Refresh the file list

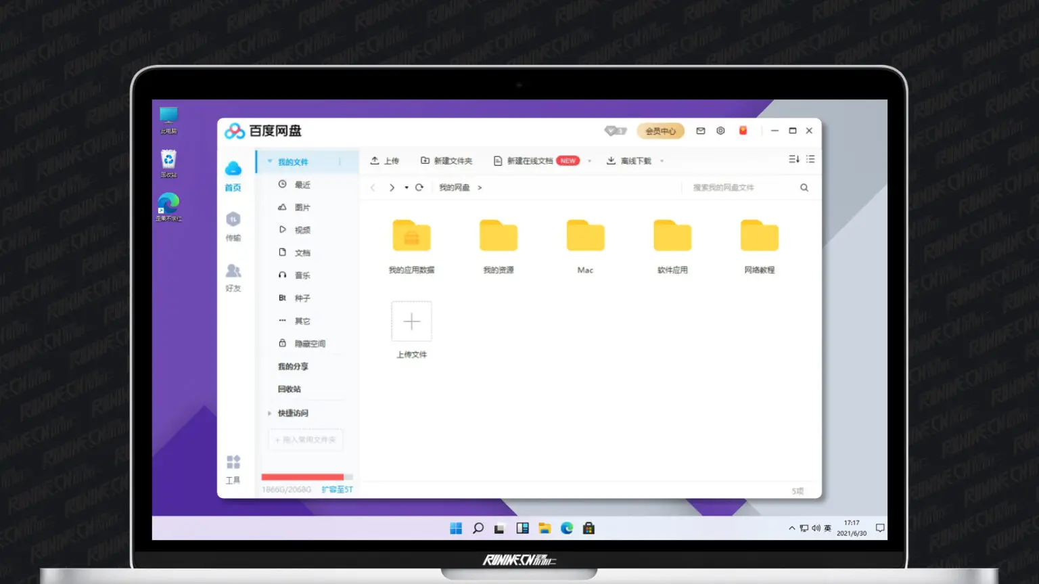[x=419, y=187]
